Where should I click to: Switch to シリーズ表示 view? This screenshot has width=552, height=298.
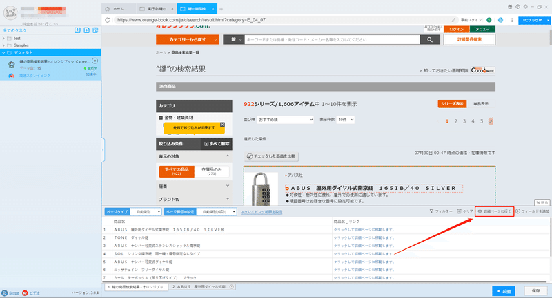(x=452, y=104)
